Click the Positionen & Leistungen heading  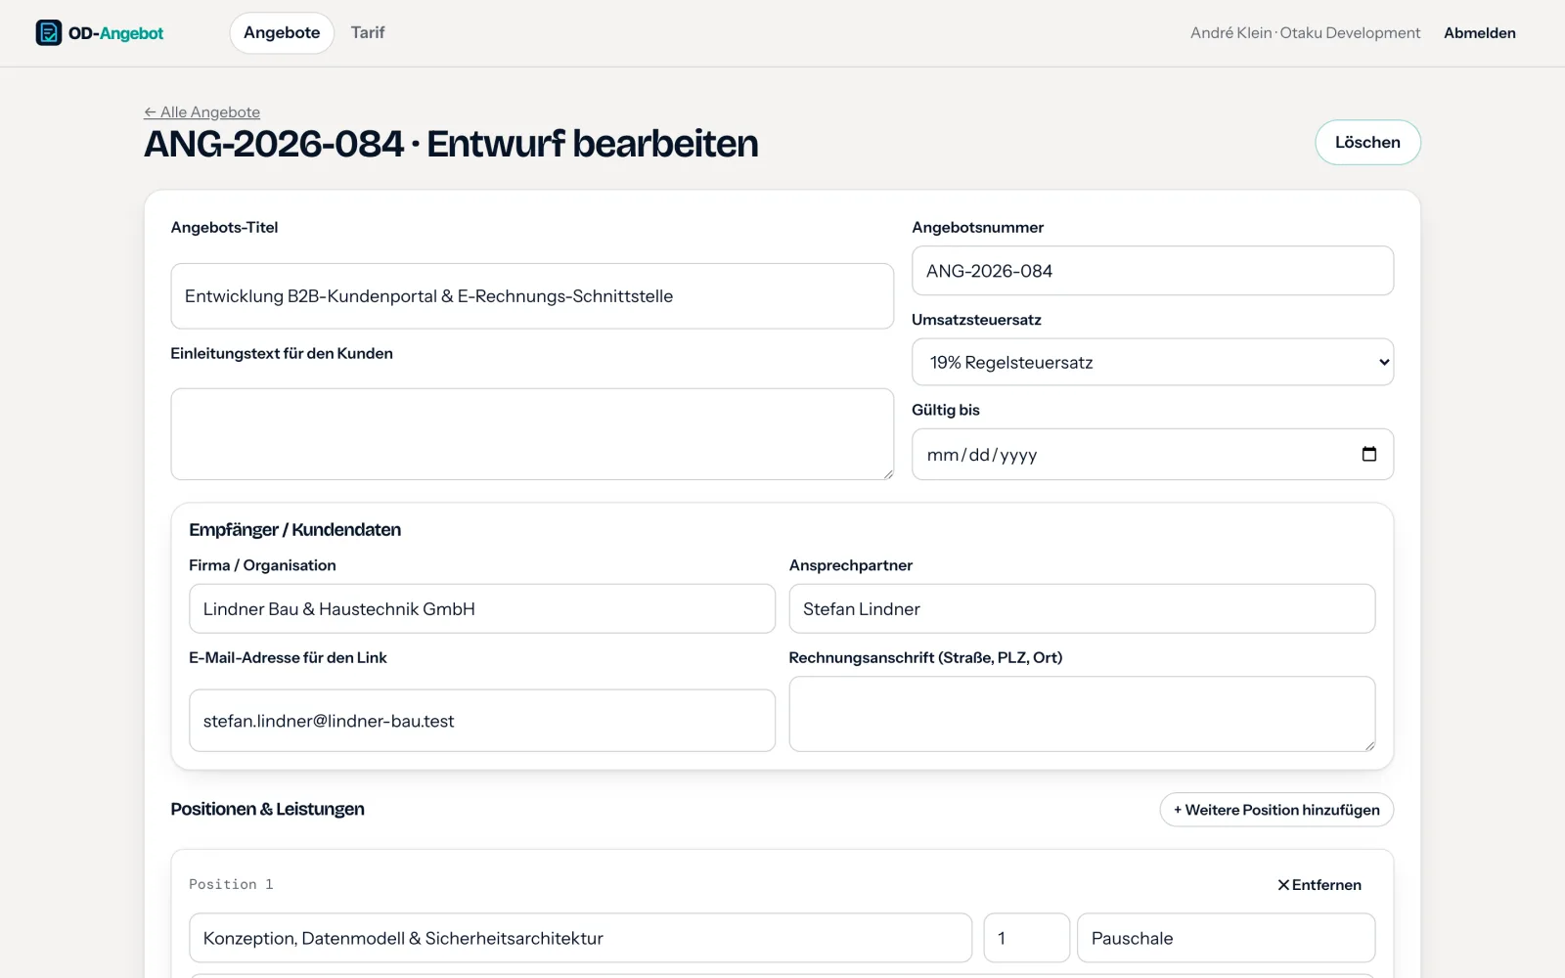[x=267, y=809]
